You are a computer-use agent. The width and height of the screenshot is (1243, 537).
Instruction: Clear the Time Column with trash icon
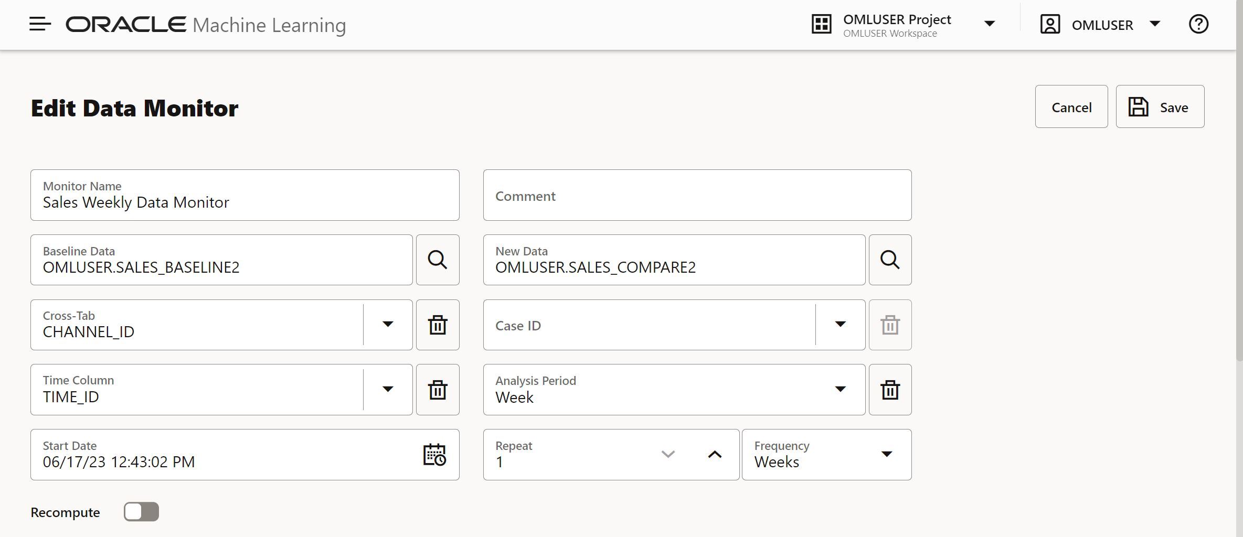coord(437,390)
